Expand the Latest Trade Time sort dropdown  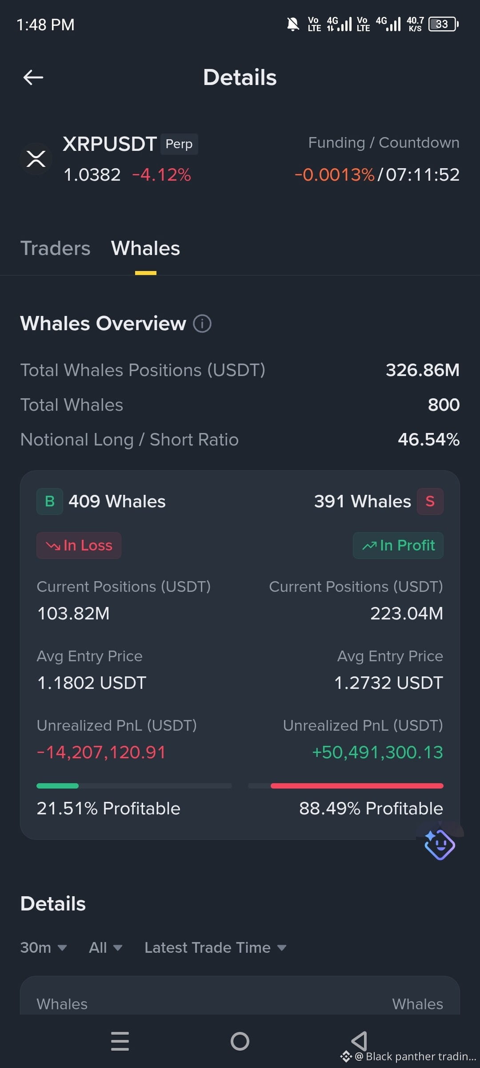tap(215, 947)
